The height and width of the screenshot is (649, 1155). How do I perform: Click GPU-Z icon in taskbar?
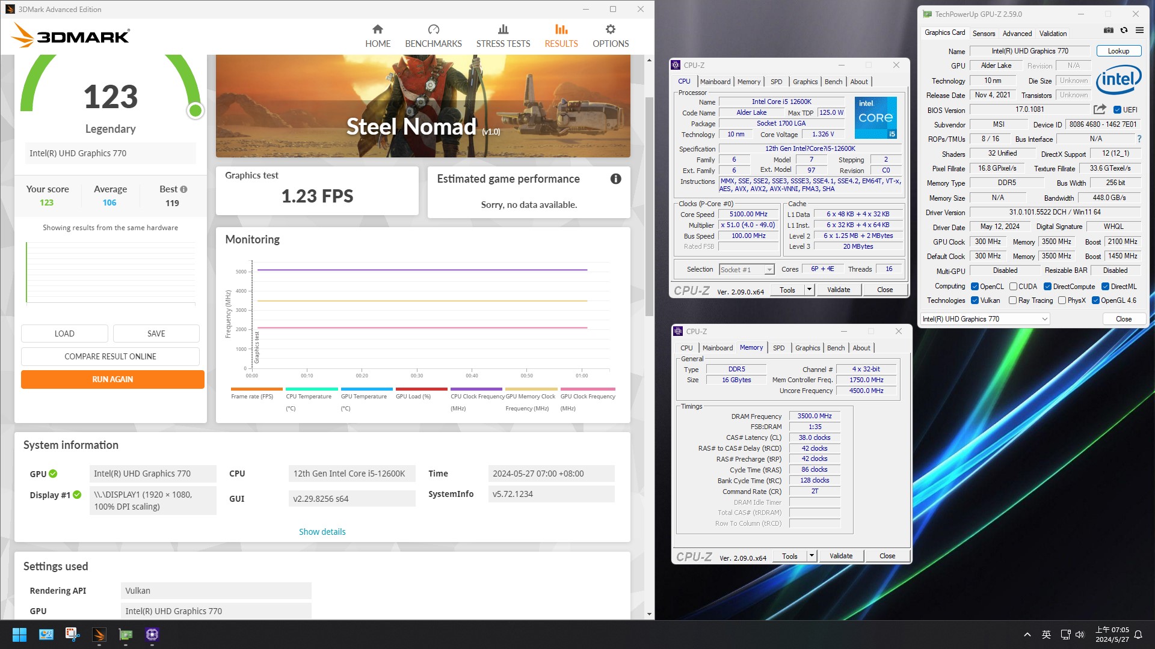pos(126,635)
